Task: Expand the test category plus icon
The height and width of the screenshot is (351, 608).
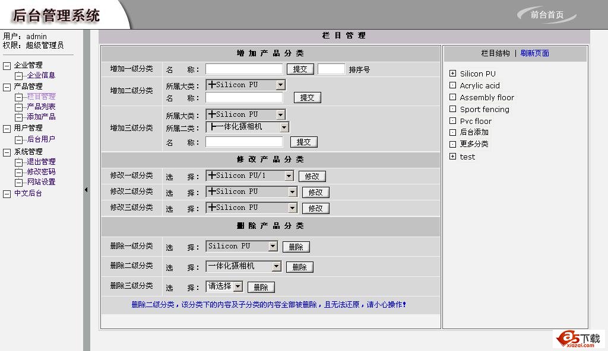Action: (452, 157)
